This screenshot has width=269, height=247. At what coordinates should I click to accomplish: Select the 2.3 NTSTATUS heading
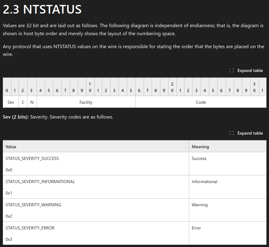[42, 9]
